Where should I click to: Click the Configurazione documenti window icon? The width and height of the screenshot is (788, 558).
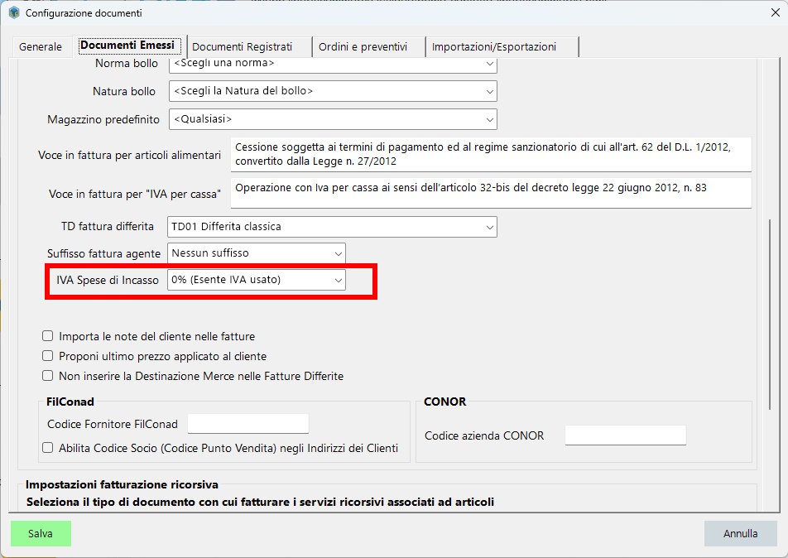click(14, 13)
